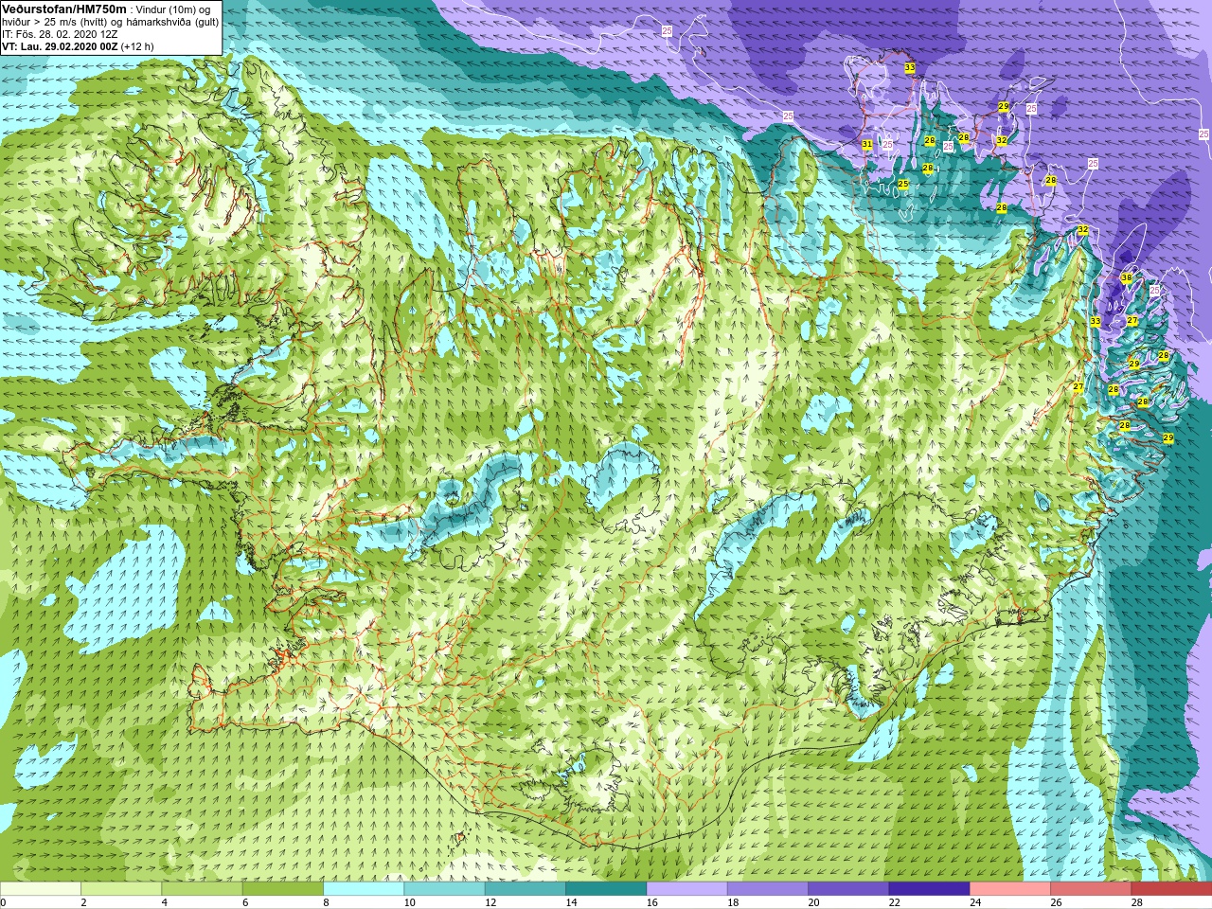Click the yellow "38" peak gust label

[x=1126, y=277]
